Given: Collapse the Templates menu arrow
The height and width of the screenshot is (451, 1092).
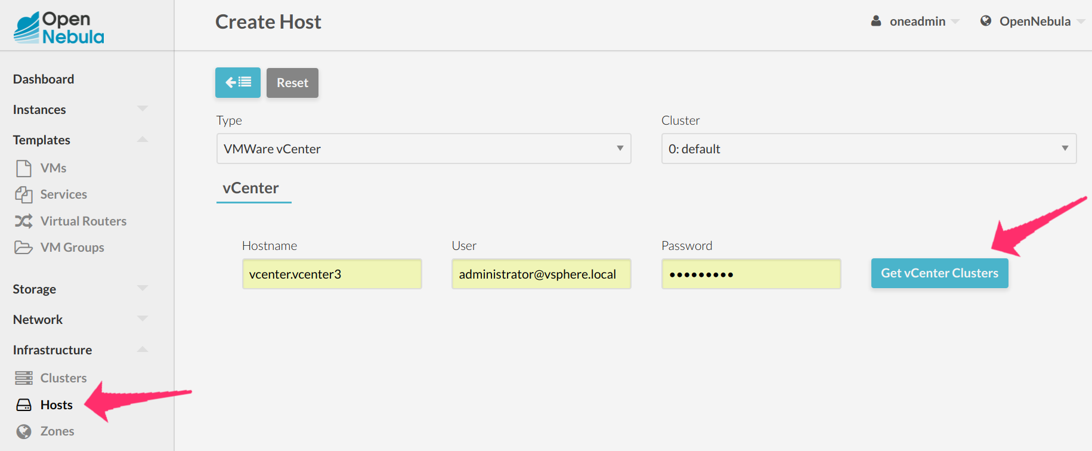Looking at the screenshot, I should point(143,139).
